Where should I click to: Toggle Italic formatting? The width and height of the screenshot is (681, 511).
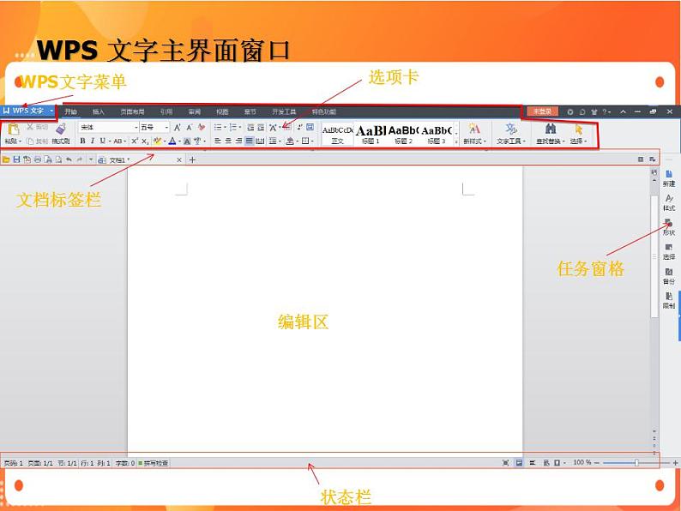coord(93,141)
